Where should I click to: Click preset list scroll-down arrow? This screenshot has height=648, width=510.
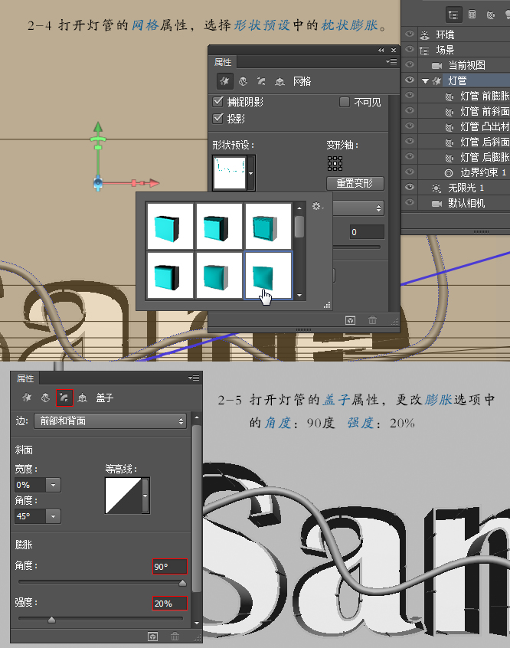pos(299,296)
